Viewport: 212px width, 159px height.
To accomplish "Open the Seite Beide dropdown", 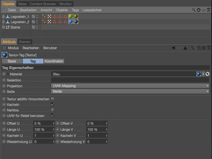I will tap(130, 91).
